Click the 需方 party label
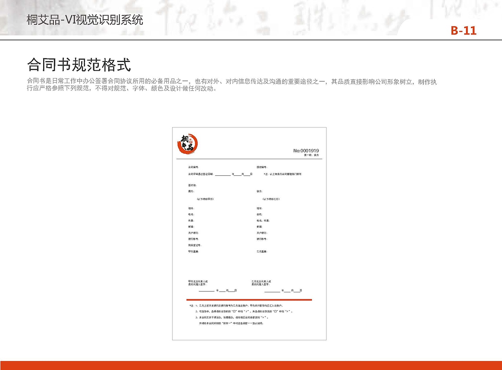Screen dimensions: 502x370 coord(191,191)
